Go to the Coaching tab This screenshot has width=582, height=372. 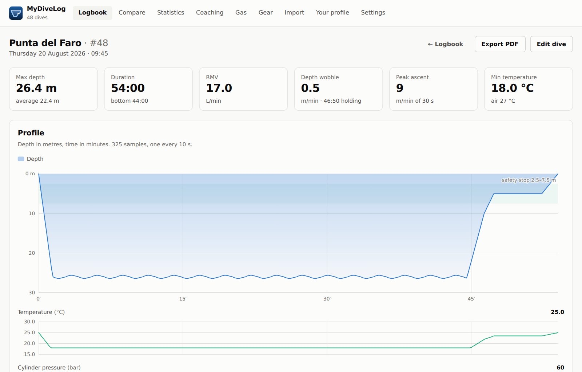coord(210,13)
